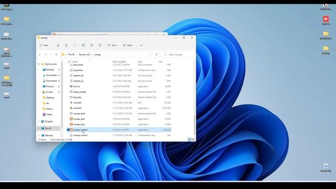Open Videos in the navigation pane
The width and height of the screenshot is (336, 189).
49,114
